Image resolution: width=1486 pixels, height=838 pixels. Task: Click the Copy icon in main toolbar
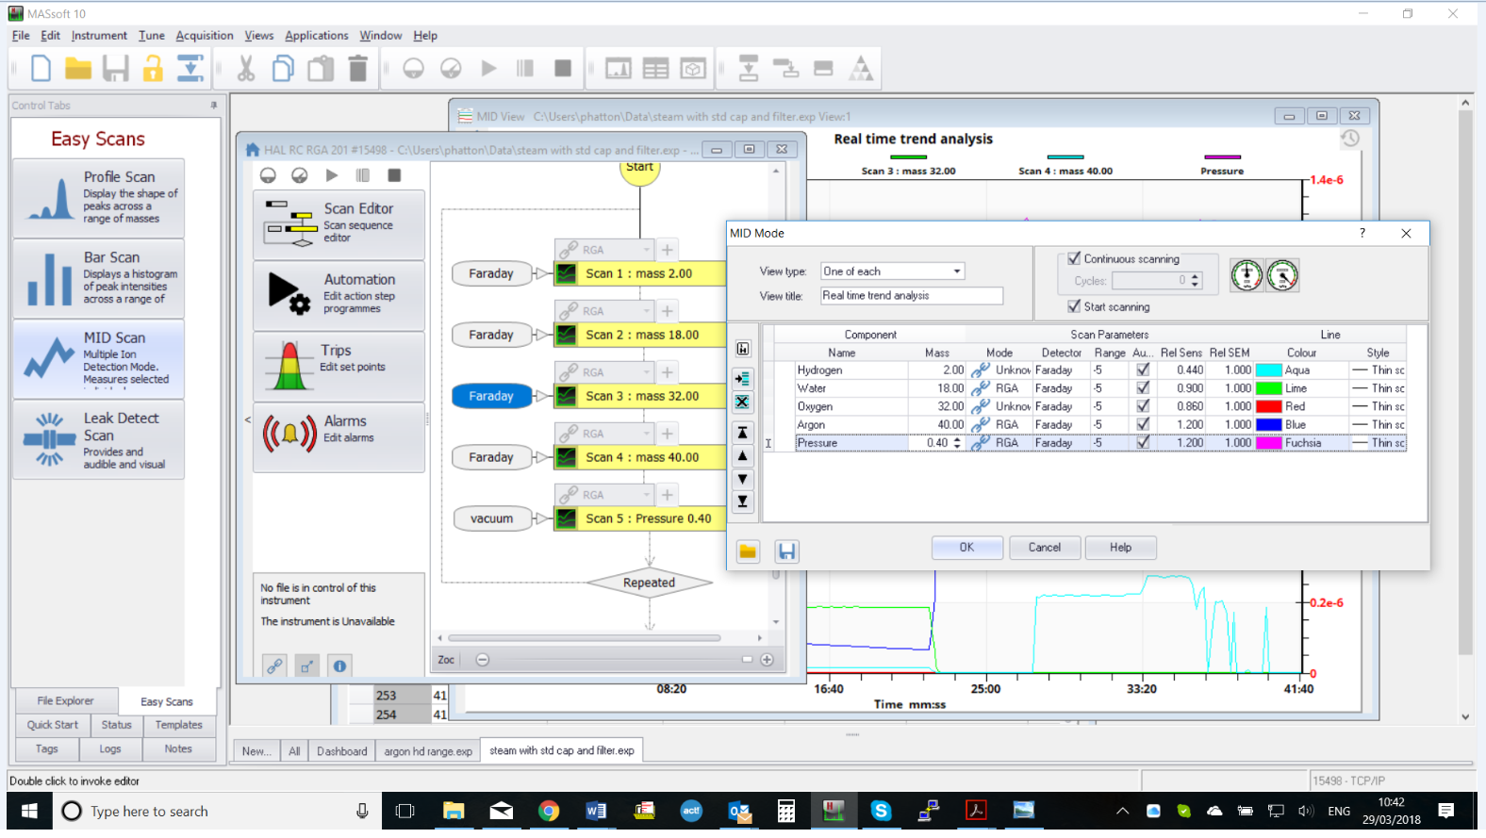(283, 68)
